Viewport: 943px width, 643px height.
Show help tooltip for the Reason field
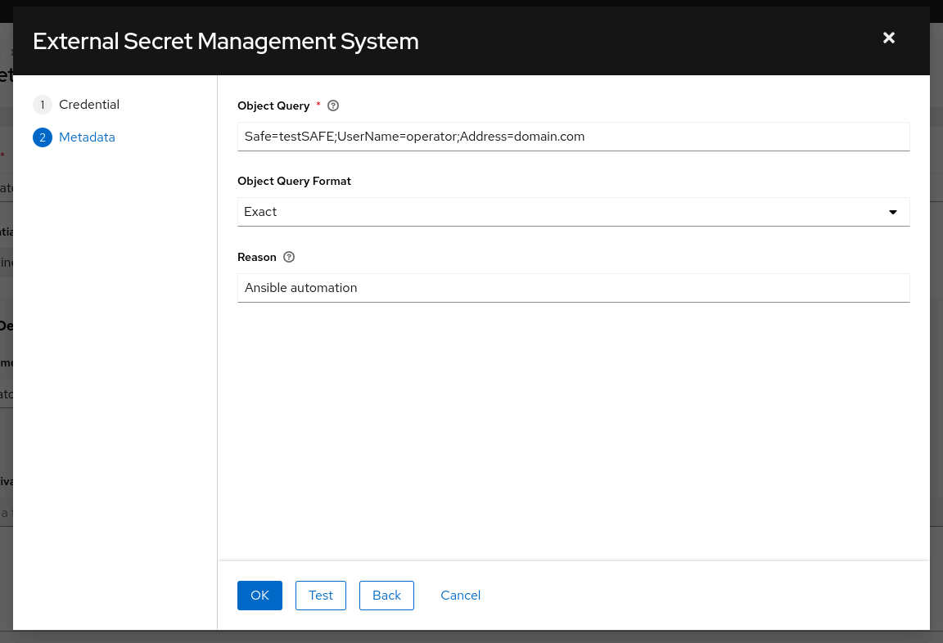[x=289, y=257]
